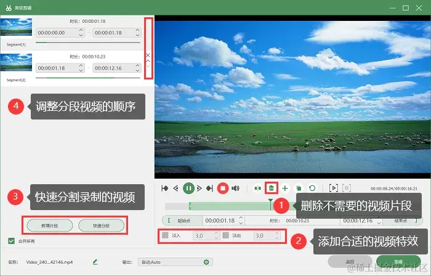Screen dimensions: 431x276
Task: Click the Segment[1] label
Action: [x=16, y=44]
